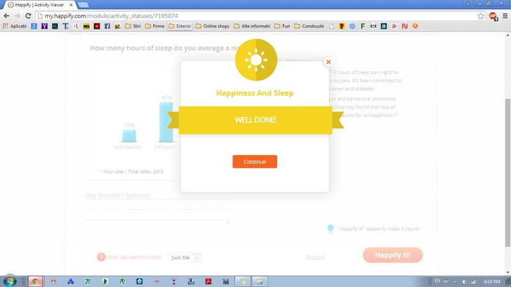
Task: Click the EN language indicator
Action: click(x=438, y=281)
